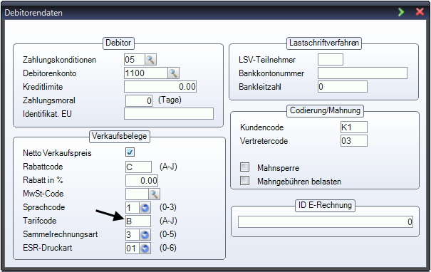The width and height of the screenshot is (431, 272).
Task: Click the Tarifcode label
Action: [40, 221]
